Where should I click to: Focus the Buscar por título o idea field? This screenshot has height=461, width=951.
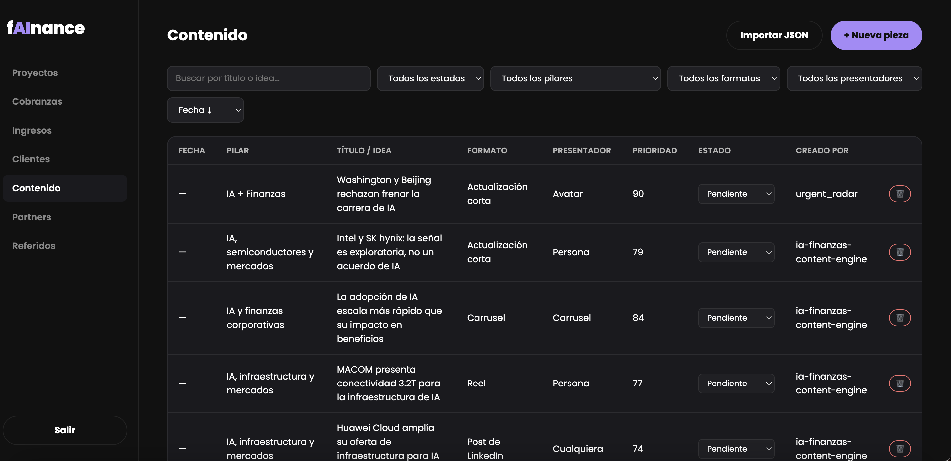click(x=268, y=78)
